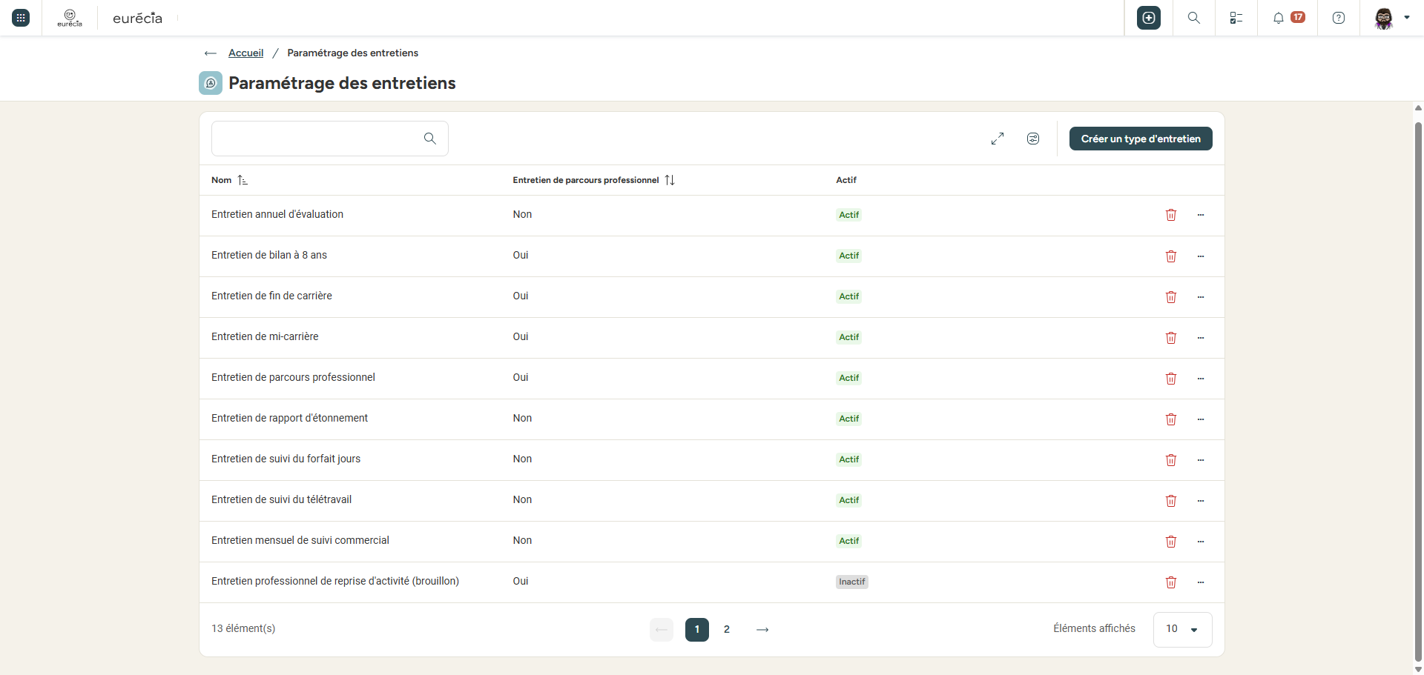Open the apps grid launcher icon
This screenshot has width=1424, height=675.
21,18
